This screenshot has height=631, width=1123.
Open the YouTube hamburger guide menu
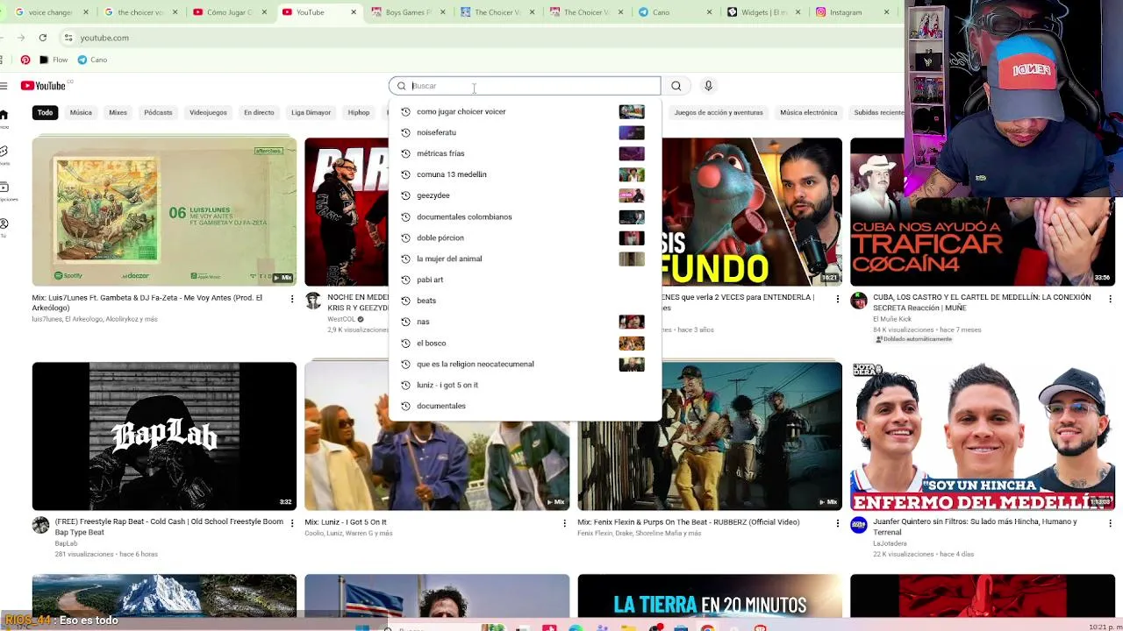click(4, 86)
